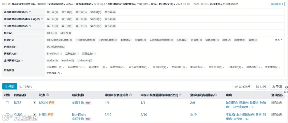The width and height of the screenshot is (288, 123).
Task: Click help icon in 中国研发赛道排名 column header
Action: point(130,95)
